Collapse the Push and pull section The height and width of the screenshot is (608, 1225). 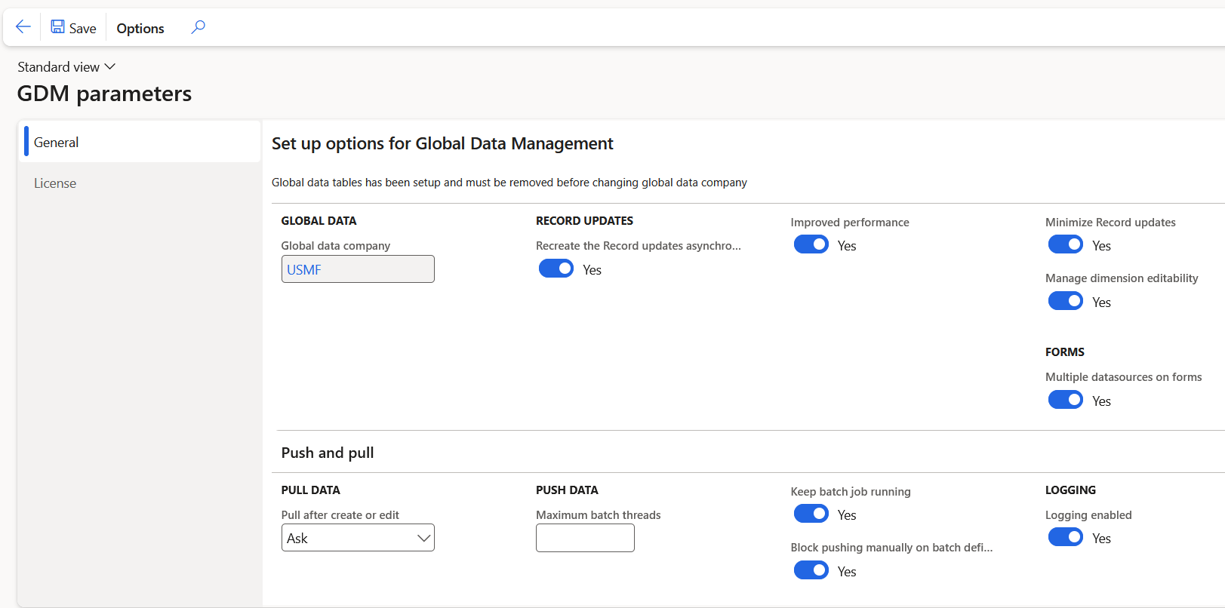point(328,453)
